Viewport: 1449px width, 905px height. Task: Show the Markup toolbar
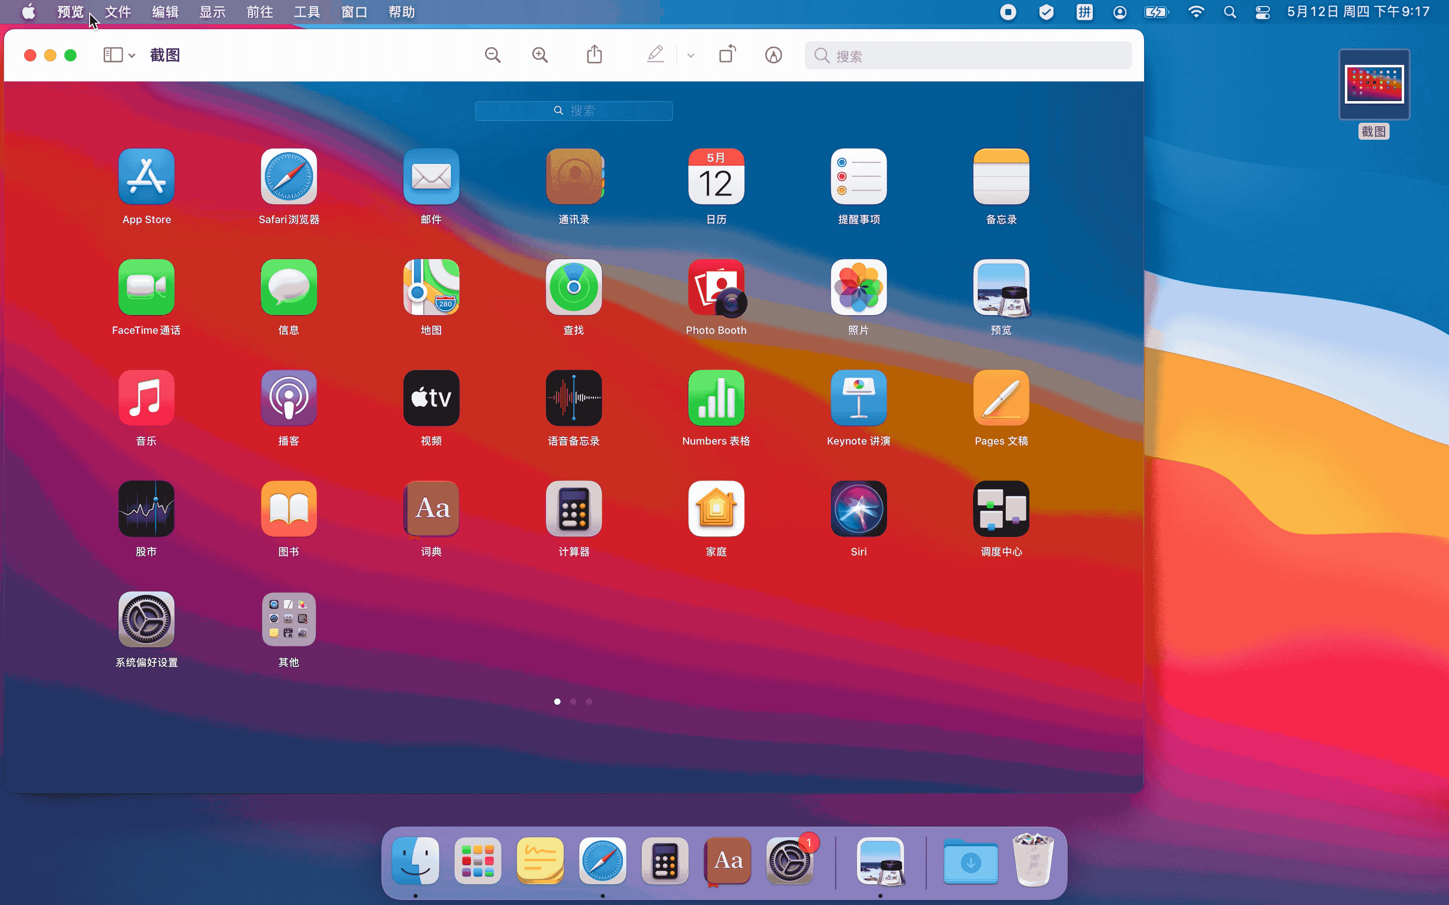[x=773, y=55]
